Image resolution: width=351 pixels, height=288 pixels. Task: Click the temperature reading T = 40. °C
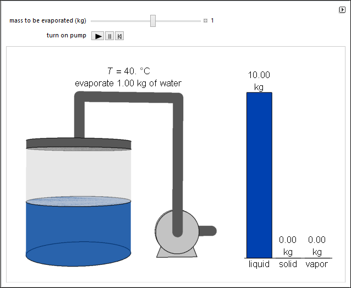point(128,71)
